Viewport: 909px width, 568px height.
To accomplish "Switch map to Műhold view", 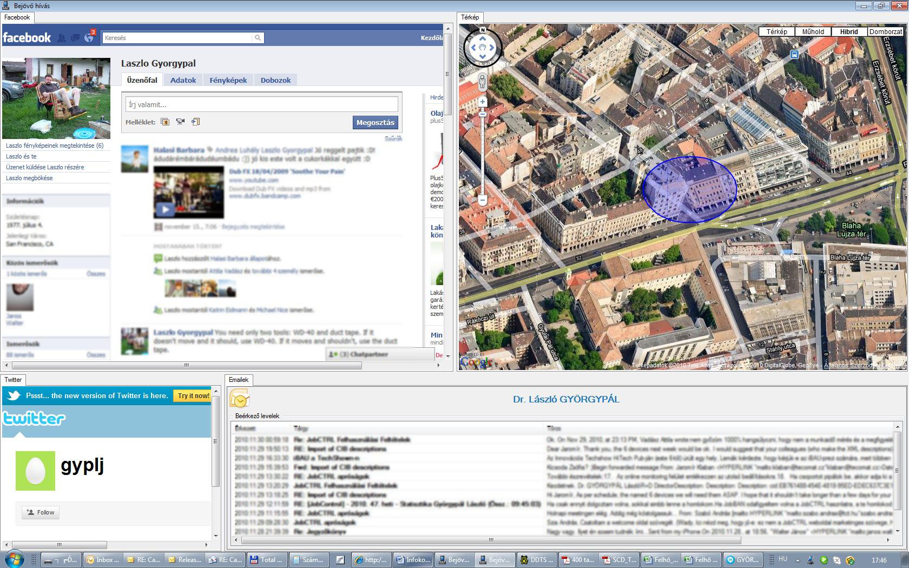I will coord(813,31).
